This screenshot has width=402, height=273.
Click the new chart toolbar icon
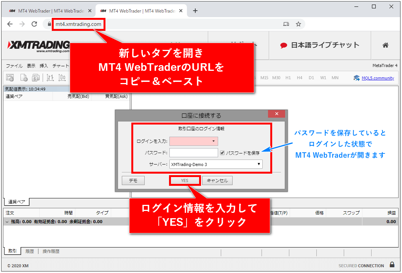(x=10, y=78)
